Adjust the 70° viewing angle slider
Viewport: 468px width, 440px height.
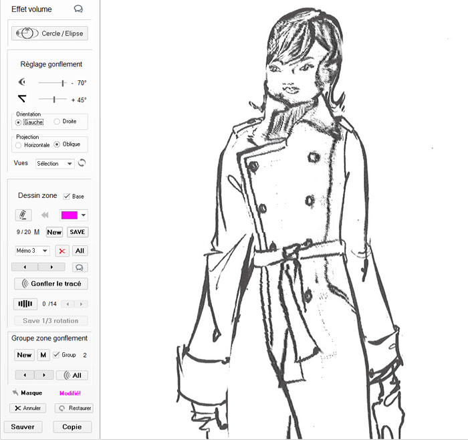pos(63,83)
